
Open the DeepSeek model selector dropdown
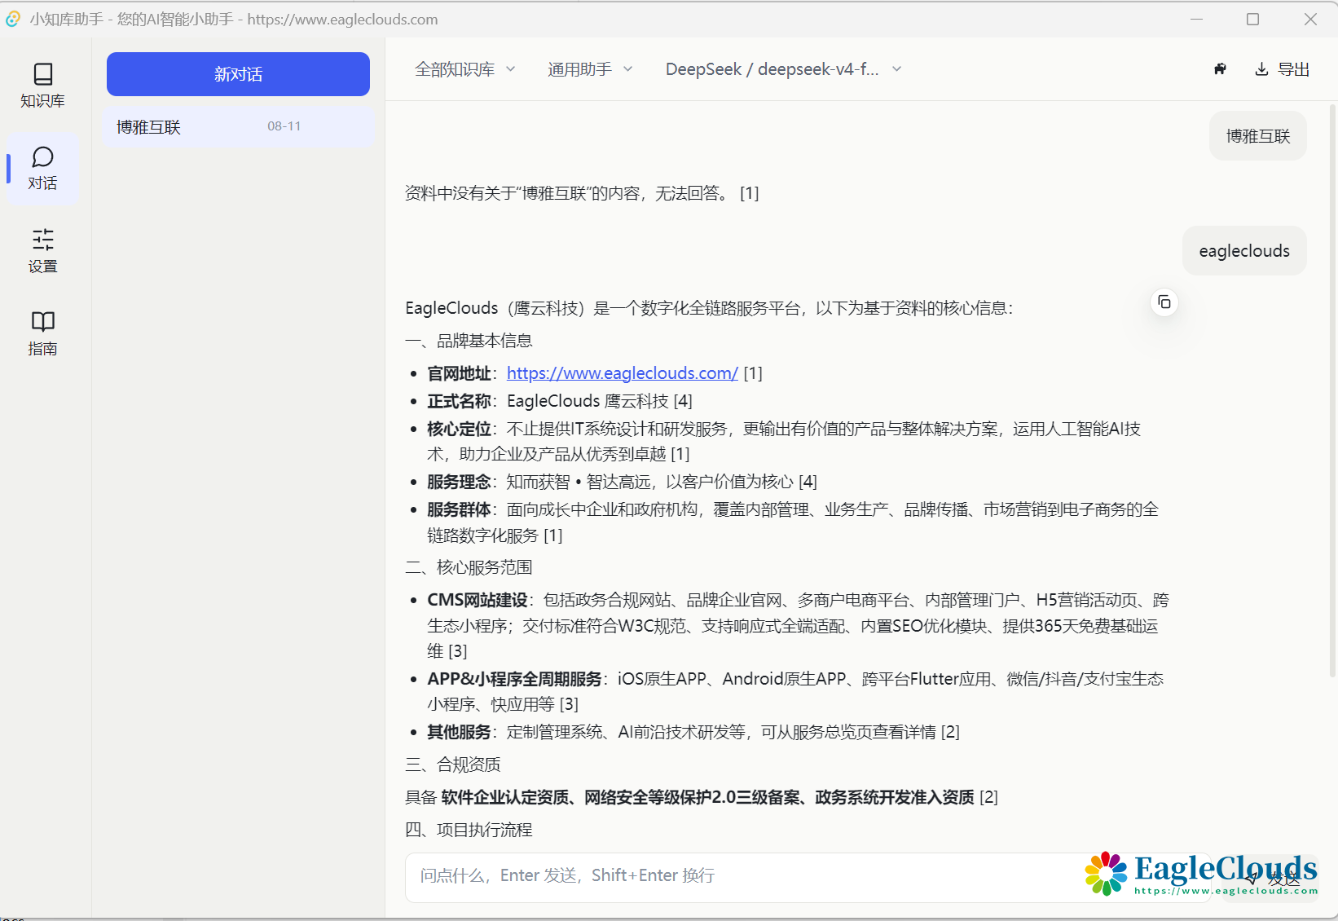pos(783,69)
